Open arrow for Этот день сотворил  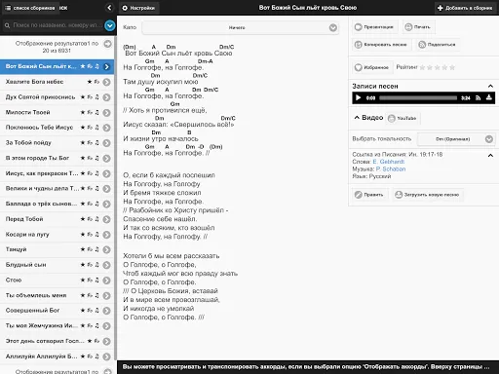106,341
